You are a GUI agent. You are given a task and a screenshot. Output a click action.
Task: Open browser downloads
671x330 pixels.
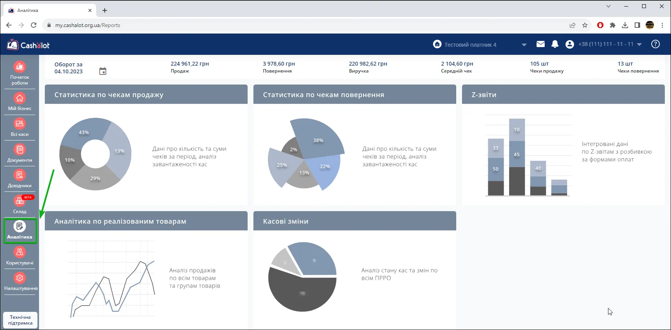coord(625,25)
